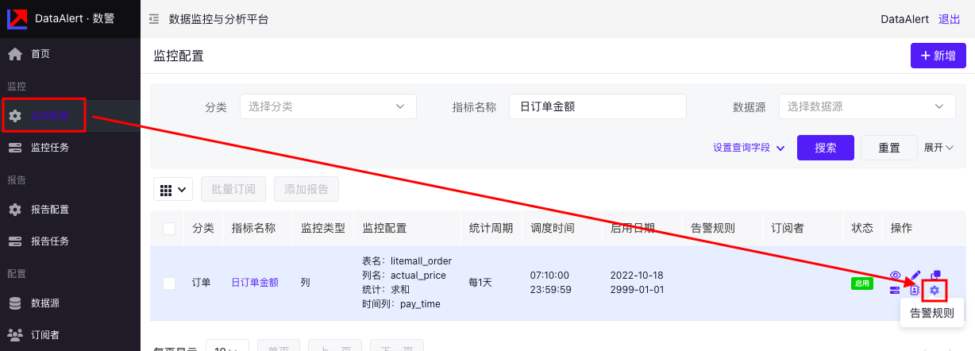Click the 监控任务 server icon

pos(14,147)
